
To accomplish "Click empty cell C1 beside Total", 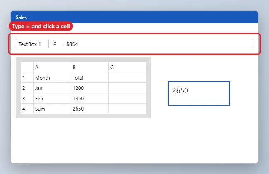I will point(127,77).
